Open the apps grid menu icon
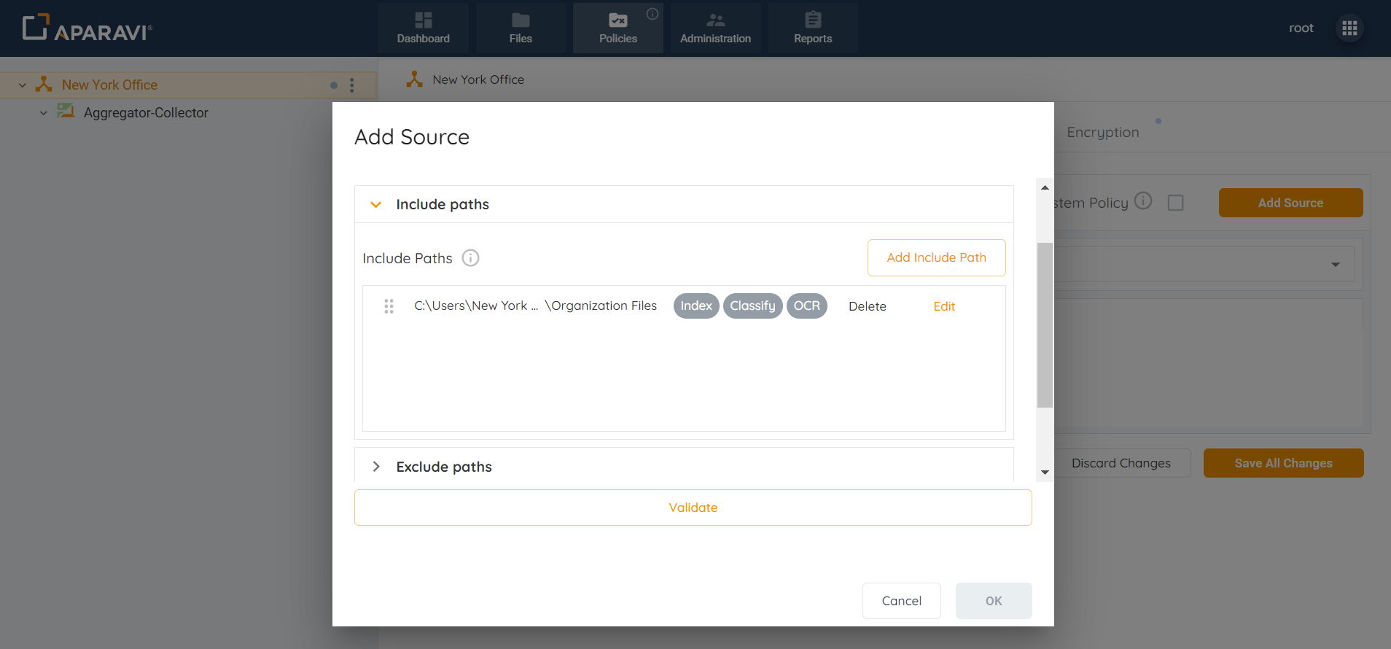 [1349, 28]
